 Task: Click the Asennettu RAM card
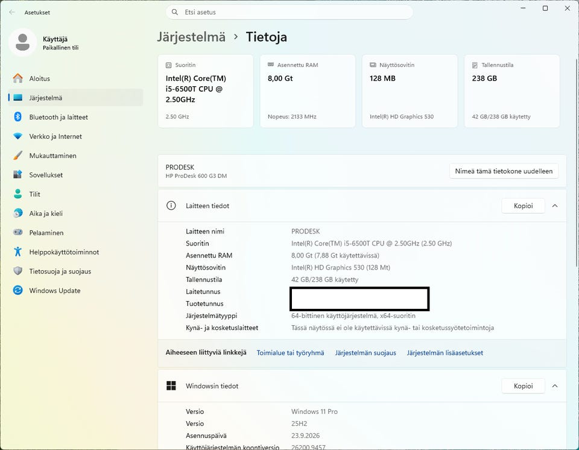point(308,91)
